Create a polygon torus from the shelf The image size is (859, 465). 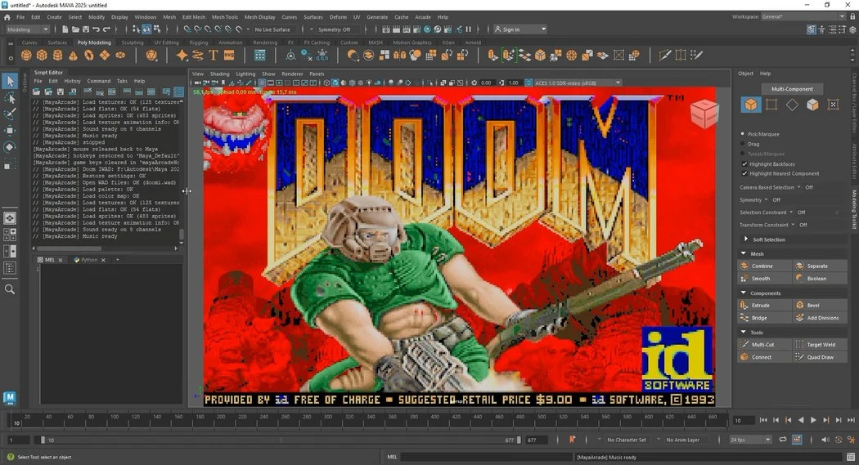88,56
